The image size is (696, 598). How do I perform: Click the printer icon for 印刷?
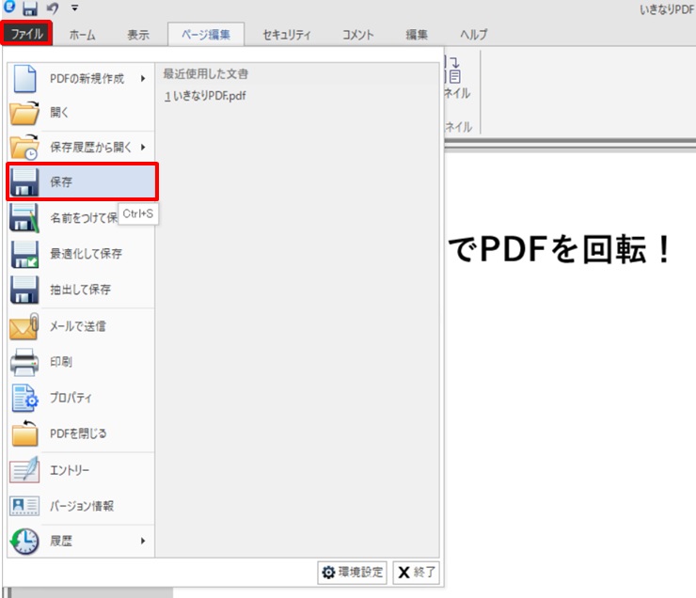24,362
